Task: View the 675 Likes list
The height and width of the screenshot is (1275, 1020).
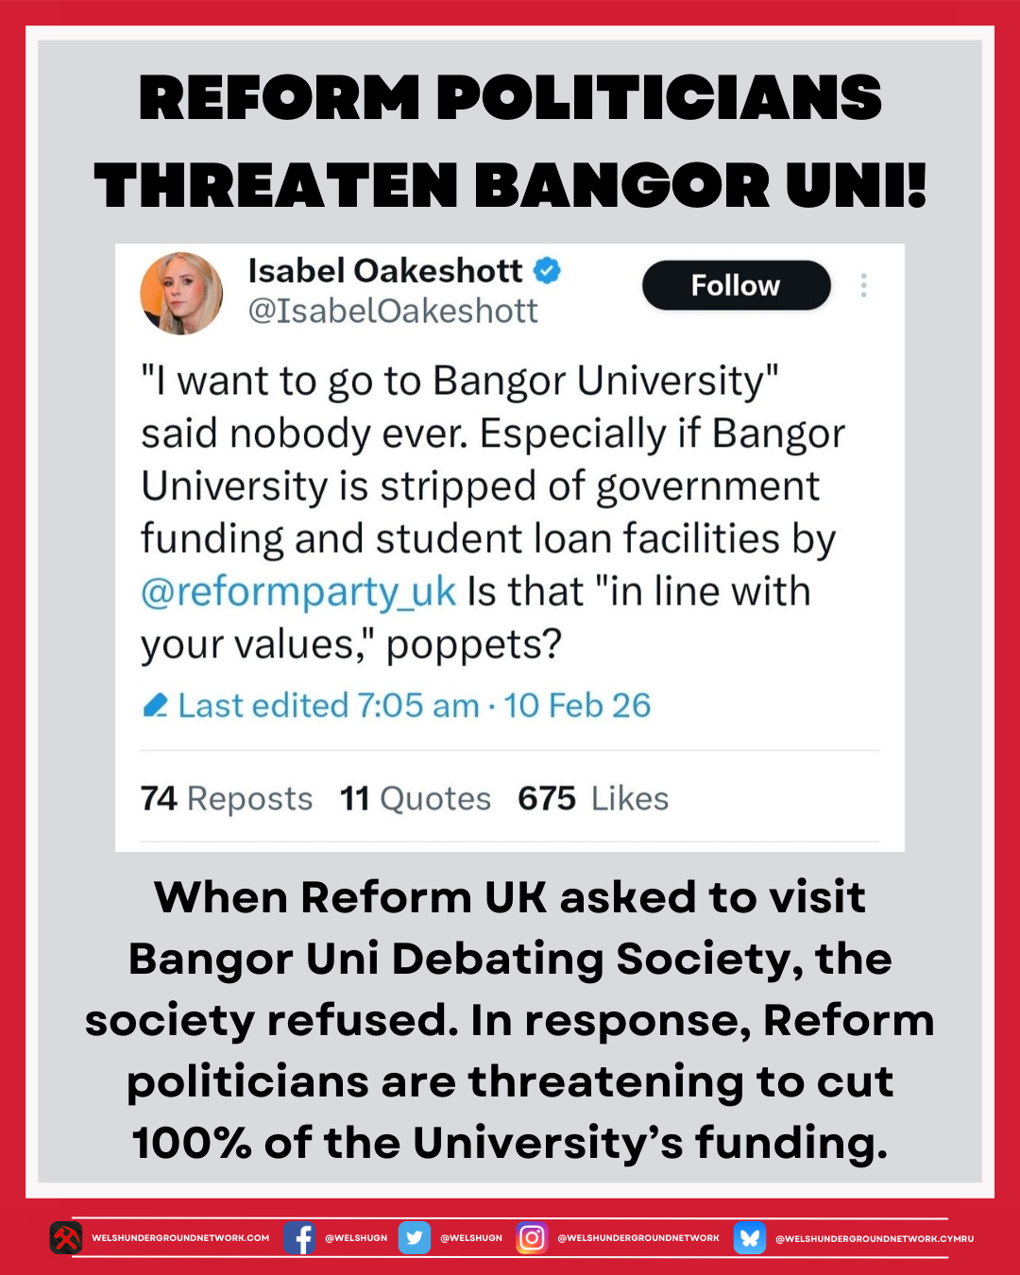Action: 593,799
